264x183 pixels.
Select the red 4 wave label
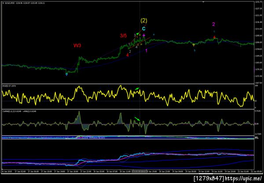[x=128, y=55]
